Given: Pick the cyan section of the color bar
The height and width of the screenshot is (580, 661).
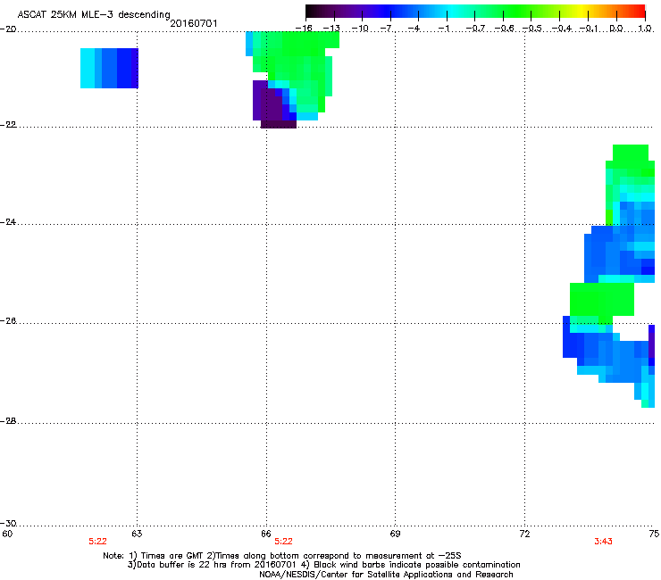Looking at the screenshot, I should pos(453,11).
